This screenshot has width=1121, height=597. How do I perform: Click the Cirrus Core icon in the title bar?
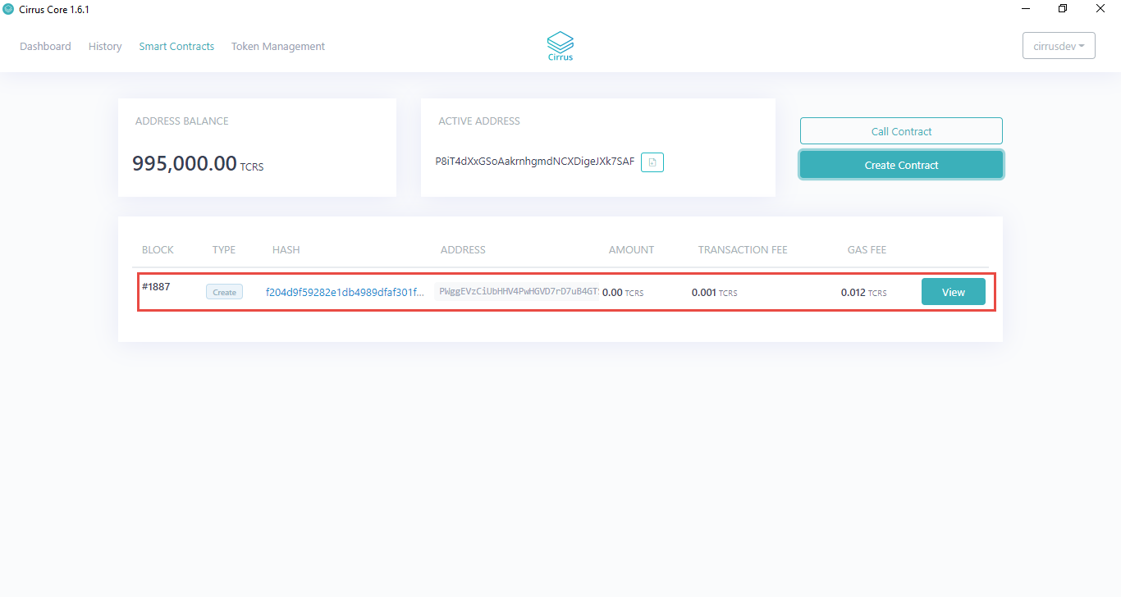point(8,9)
